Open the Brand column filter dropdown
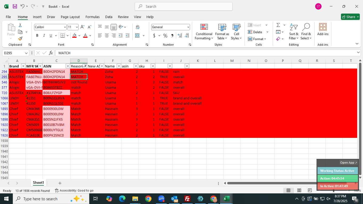 pos(23,66)
